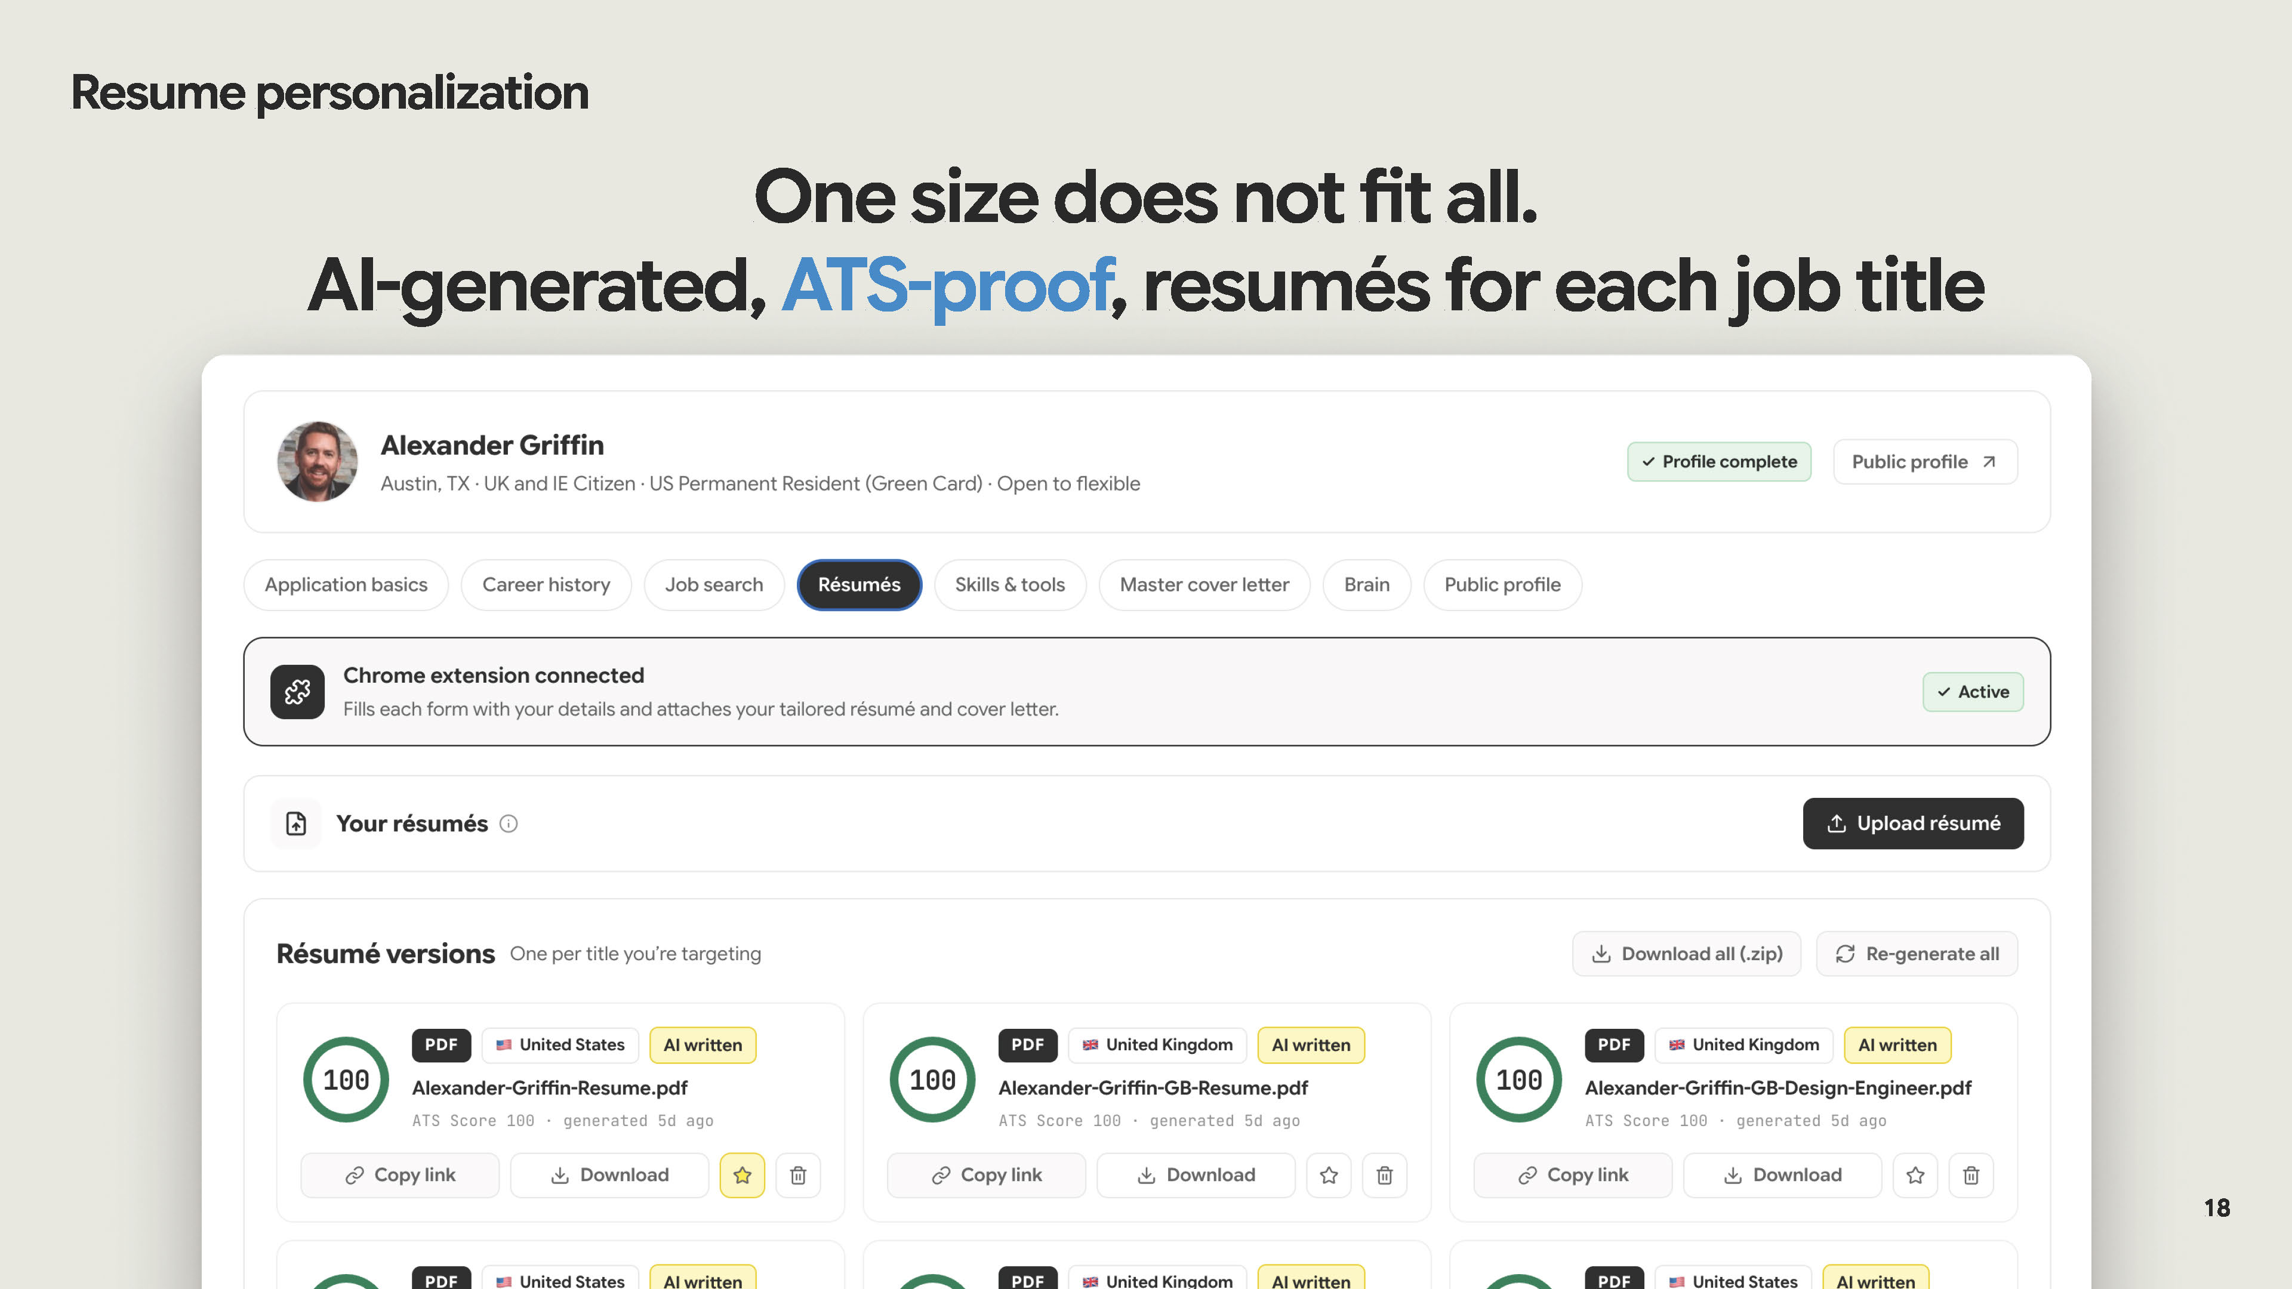The height and width of the screenshot is (1289, 2292).
Task: Click the file name Alexander-Griffin-GB-Resume.pdf
Action: (x=1153, y=1088)
